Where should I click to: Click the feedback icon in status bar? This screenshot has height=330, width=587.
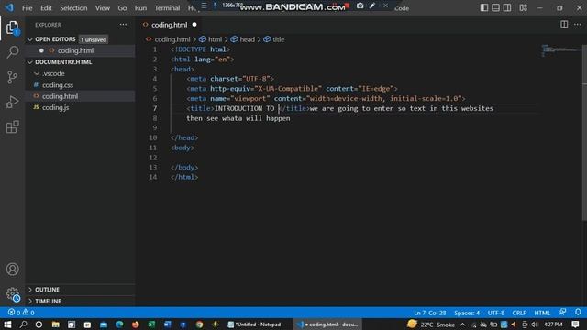562,312
